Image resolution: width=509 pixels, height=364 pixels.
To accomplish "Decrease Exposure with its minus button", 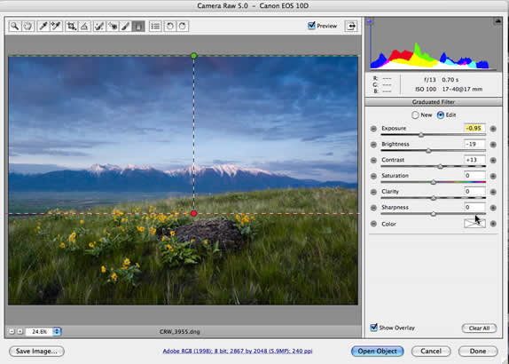I will (373, 129).
